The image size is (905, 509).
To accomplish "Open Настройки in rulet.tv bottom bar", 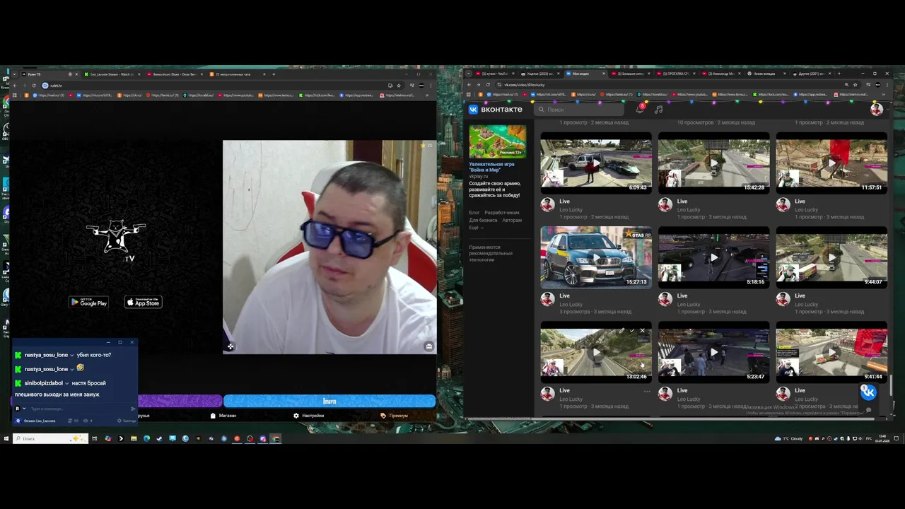I will 309,416.
